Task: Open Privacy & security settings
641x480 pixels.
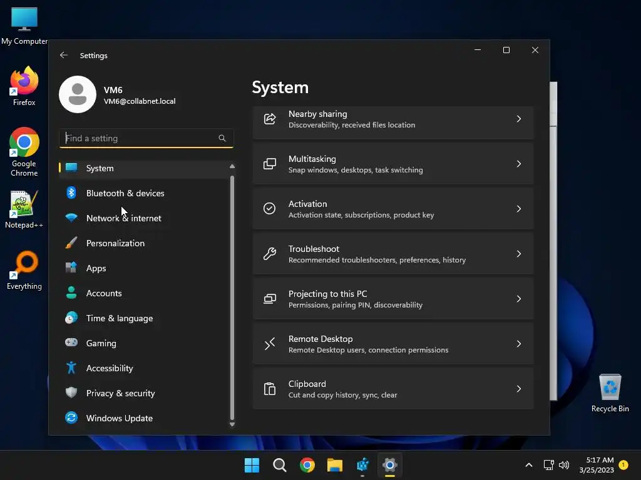Action: tap(144, 393)
